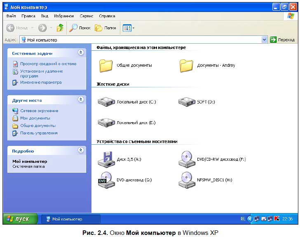Viewport: 300px width, 237px height.
Task: Open Локальный диск (C:) drive icon
Action: pos(106,102)
